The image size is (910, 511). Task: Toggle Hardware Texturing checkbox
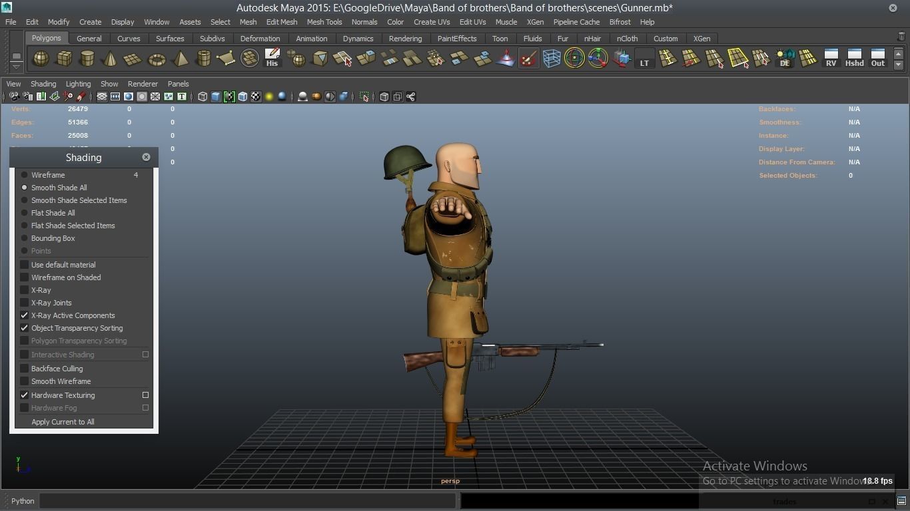[x=25, y=395]
